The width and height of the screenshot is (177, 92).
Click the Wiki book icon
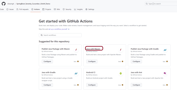click(x=55, y=9)
